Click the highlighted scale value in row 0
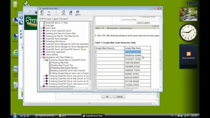210x118 pixels. pyautogui.click(x=133, y=52)
